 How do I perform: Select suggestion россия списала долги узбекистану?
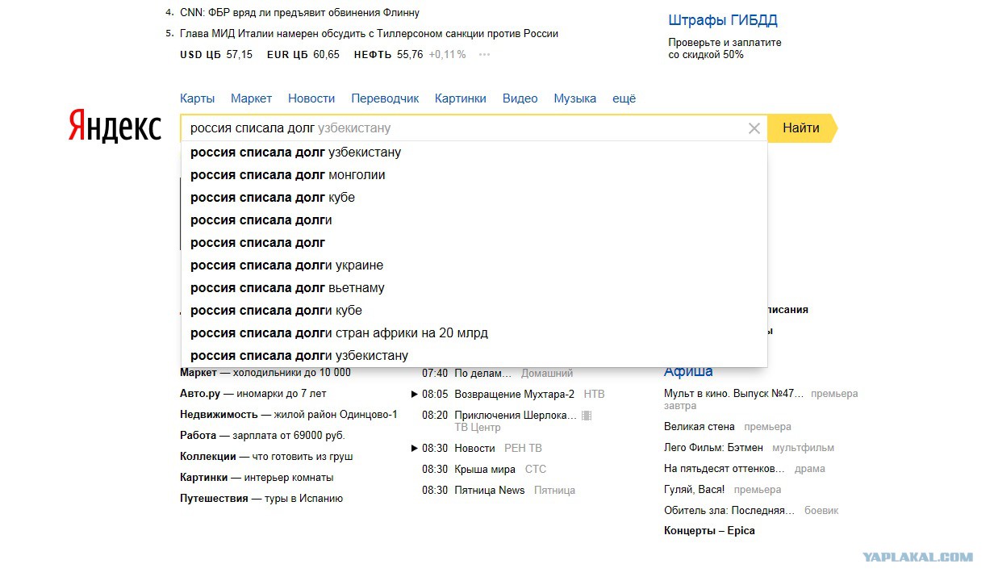click(474, 356)
